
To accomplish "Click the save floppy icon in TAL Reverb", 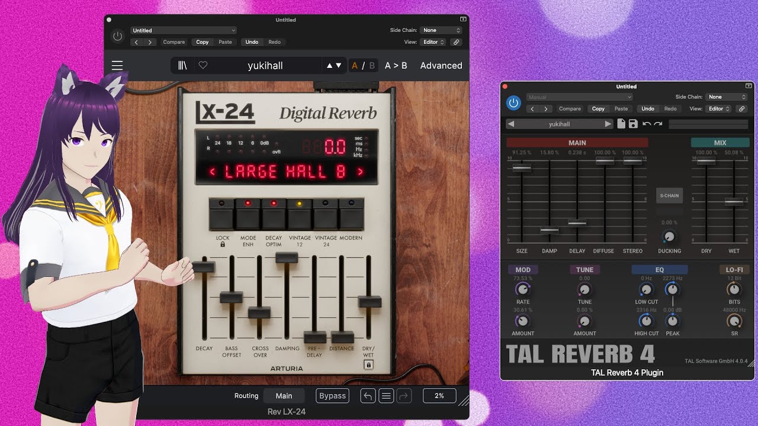I will (633, 124).
